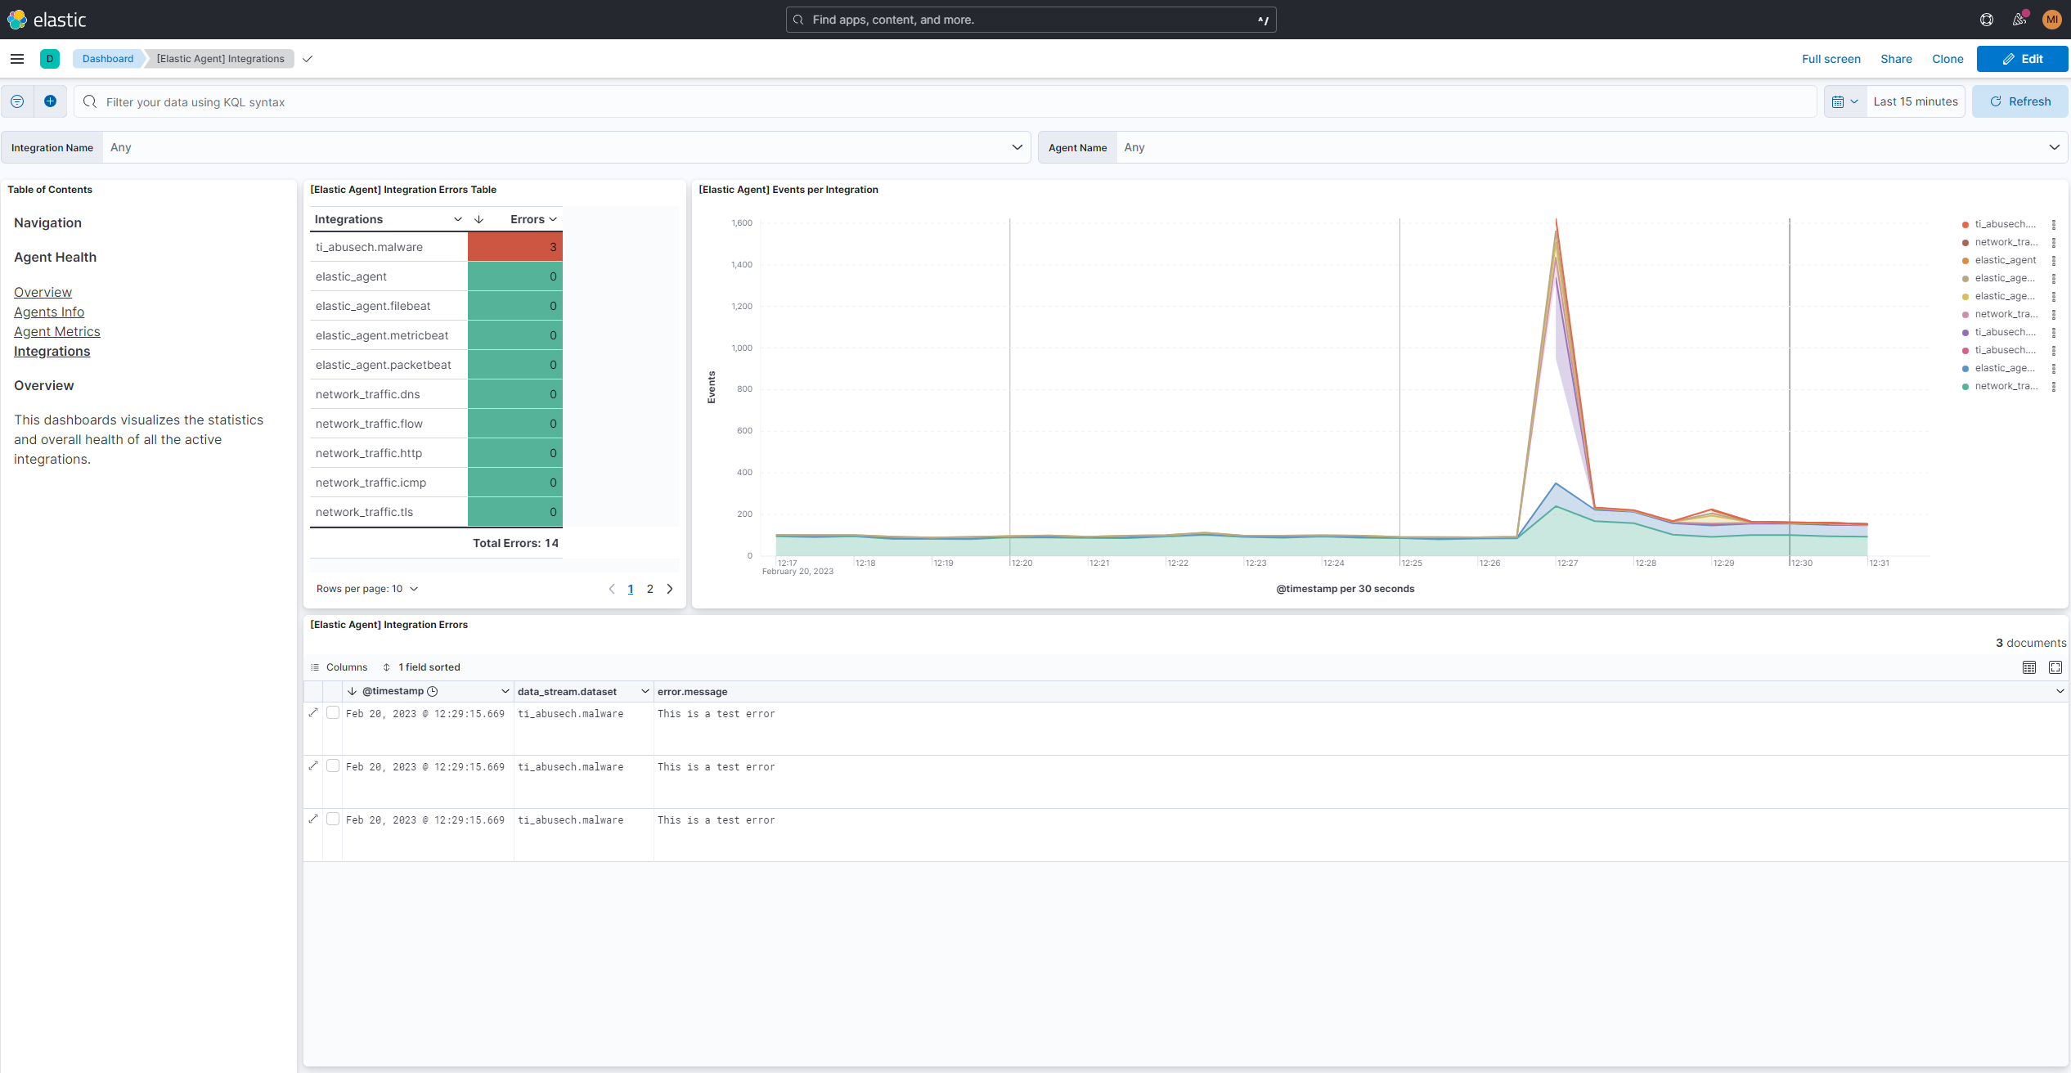This screenshot has height=1073, width=2071.
Task: Click the saved queries icon beside the KQL bar
Action: click(x=16, y=101)
